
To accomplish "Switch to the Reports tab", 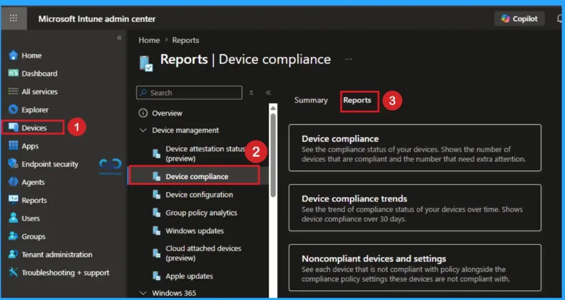I will pyautogui.click(x=357, y=100).
